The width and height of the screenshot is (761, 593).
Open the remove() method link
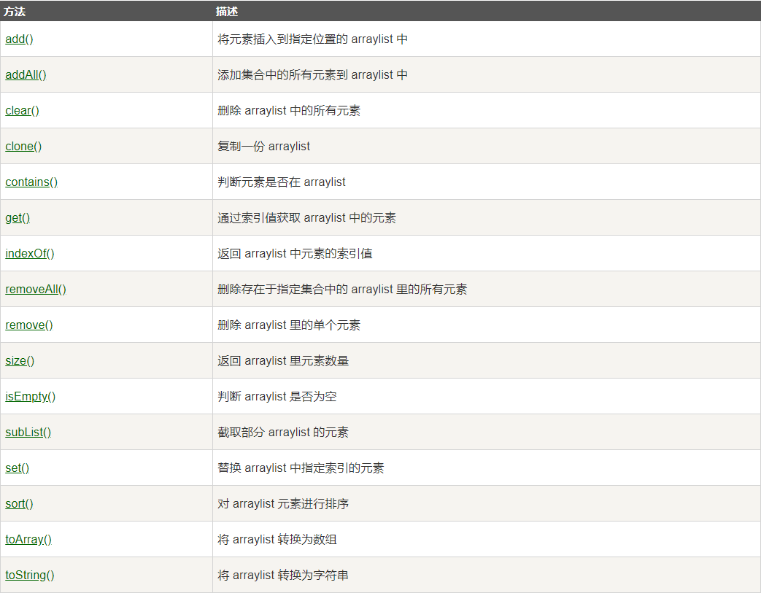[28, 325]
